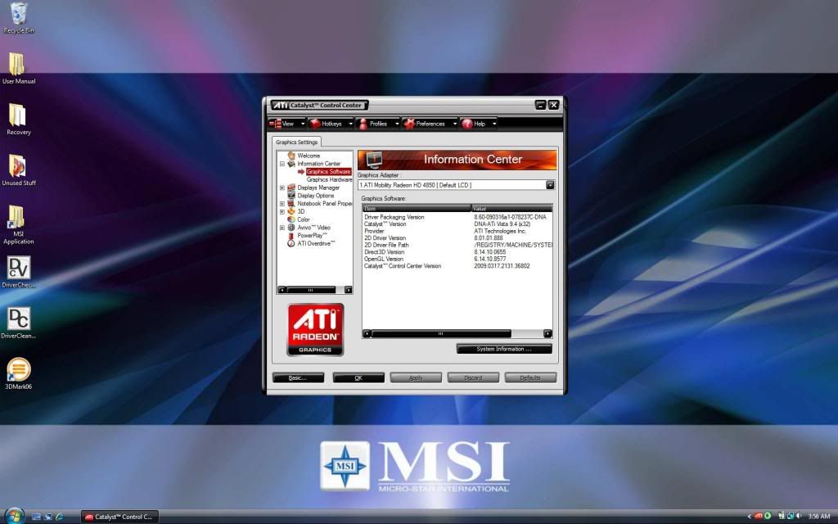Viewport: 838px width, 524px height.
Task: Click the Display Options tree icon
Action: (x=291, y=196)
